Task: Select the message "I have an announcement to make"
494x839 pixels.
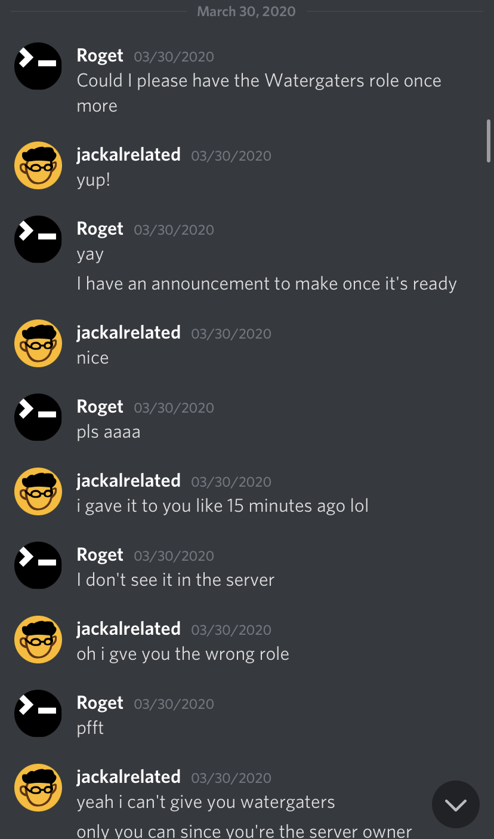Action: coord(267,283)
